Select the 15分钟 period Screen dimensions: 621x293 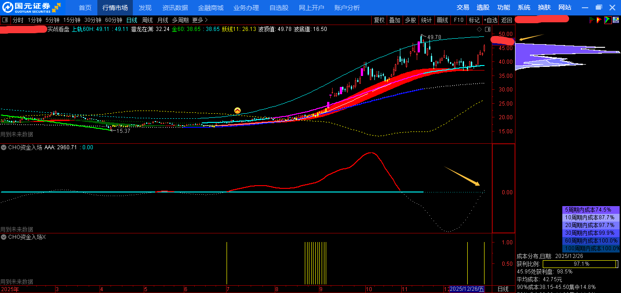click(x=72, y=20)
